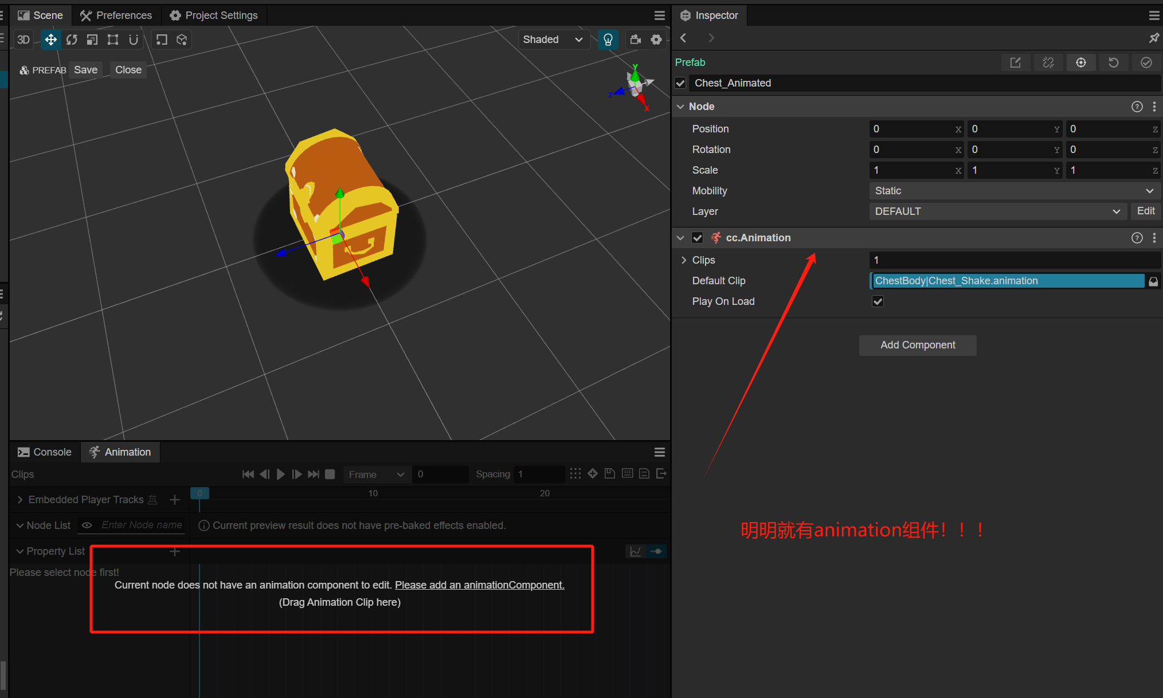
Task: Toggle Play On Load checkbox
Action: [x=878, y=301]
